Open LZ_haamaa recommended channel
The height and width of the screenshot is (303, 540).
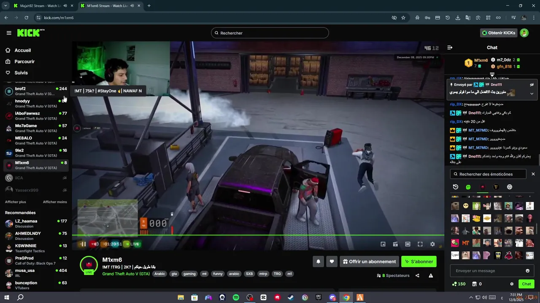click(36, 223)
